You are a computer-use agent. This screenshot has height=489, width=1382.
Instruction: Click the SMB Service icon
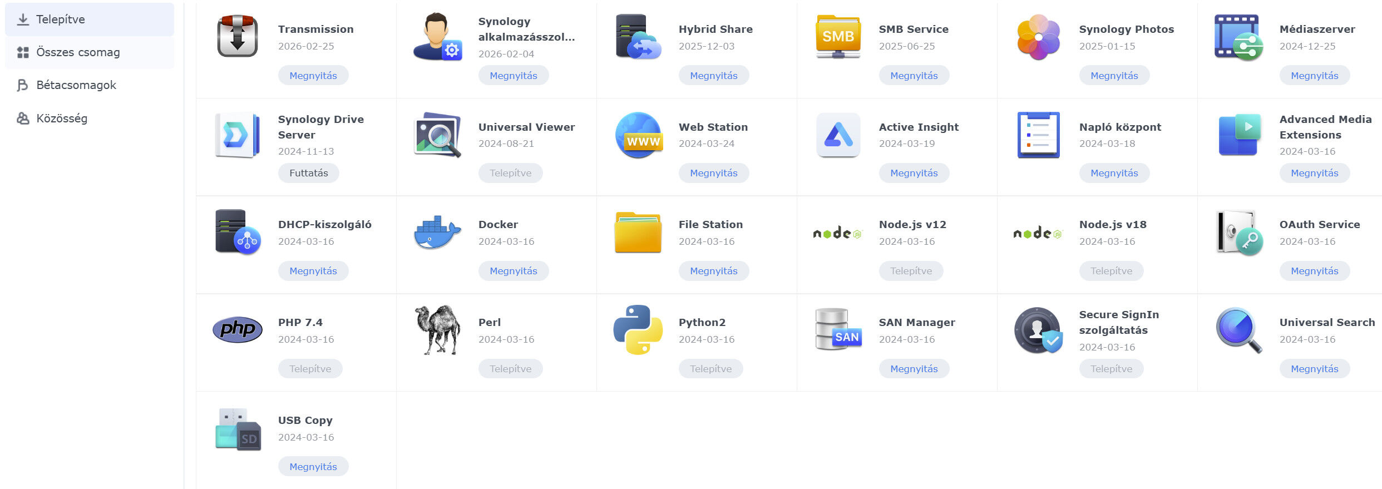coord(838,37)
